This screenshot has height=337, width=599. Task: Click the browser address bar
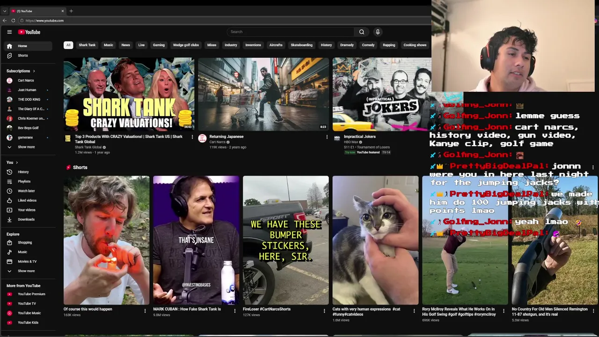(225, 21)
